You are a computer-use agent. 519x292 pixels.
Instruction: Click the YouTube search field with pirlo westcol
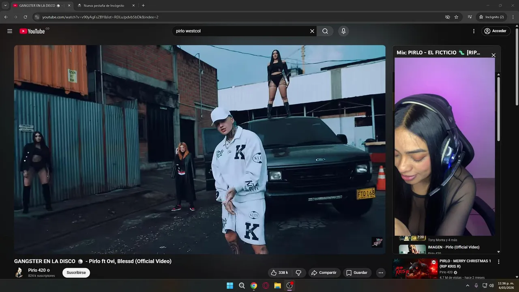(241, 31)
